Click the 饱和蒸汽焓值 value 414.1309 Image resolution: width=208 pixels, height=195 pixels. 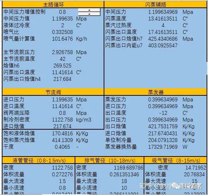pyautogui.click(x=62, y=140)
